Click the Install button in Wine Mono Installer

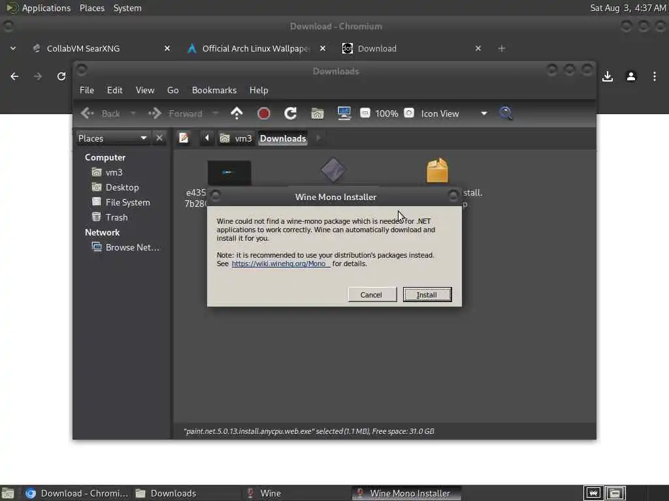click(x=427, y=294)
